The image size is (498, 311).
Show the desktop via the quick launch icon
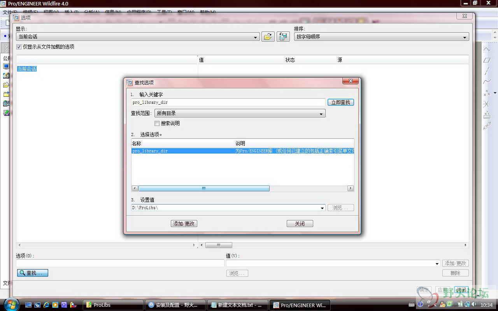[x=28, y=305]
